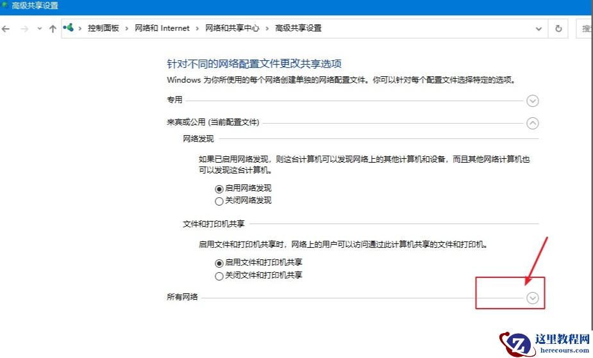Select 启用文件和打印机共享 radio button

point(219,263)
